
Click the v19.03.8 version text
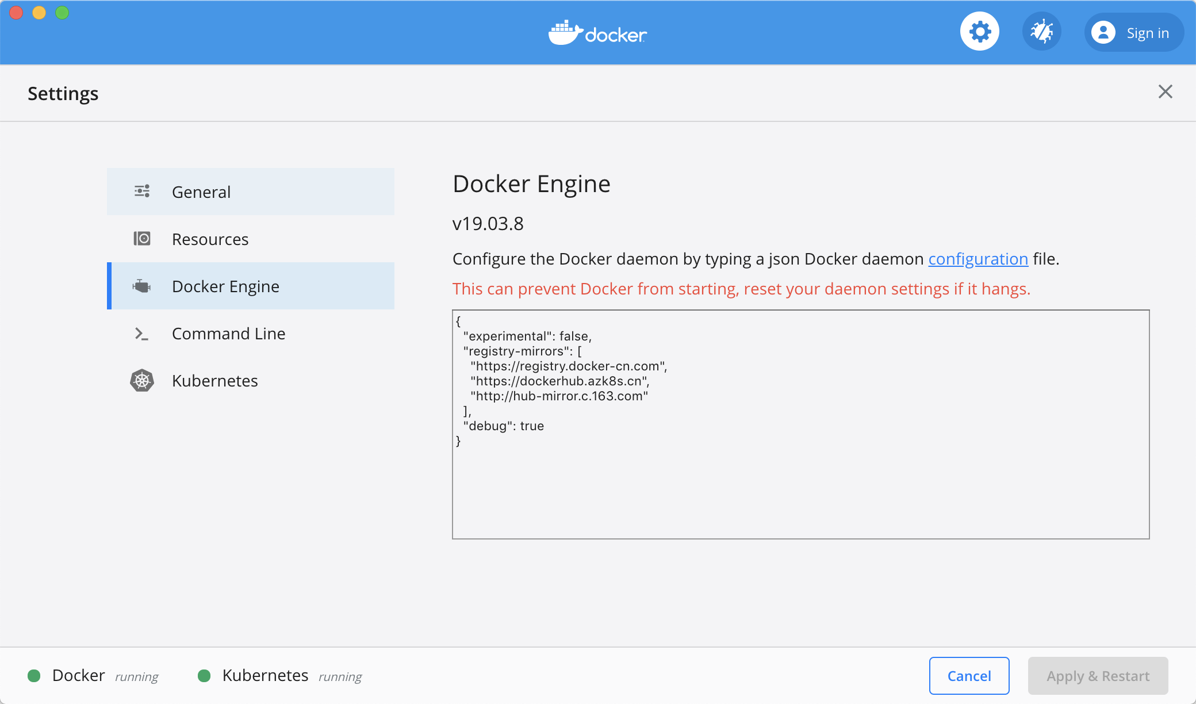(488, 224)
